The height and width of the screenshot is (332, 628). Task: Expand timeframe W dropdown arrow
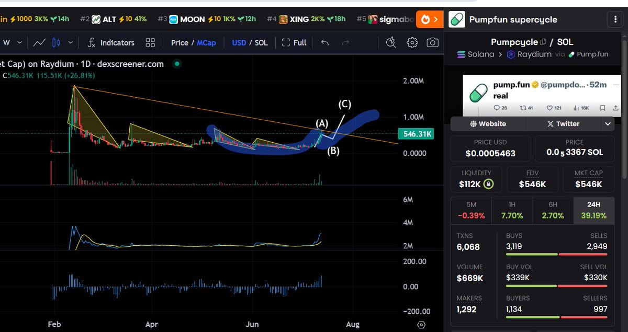pyautogui.click(x=19, y=42)
